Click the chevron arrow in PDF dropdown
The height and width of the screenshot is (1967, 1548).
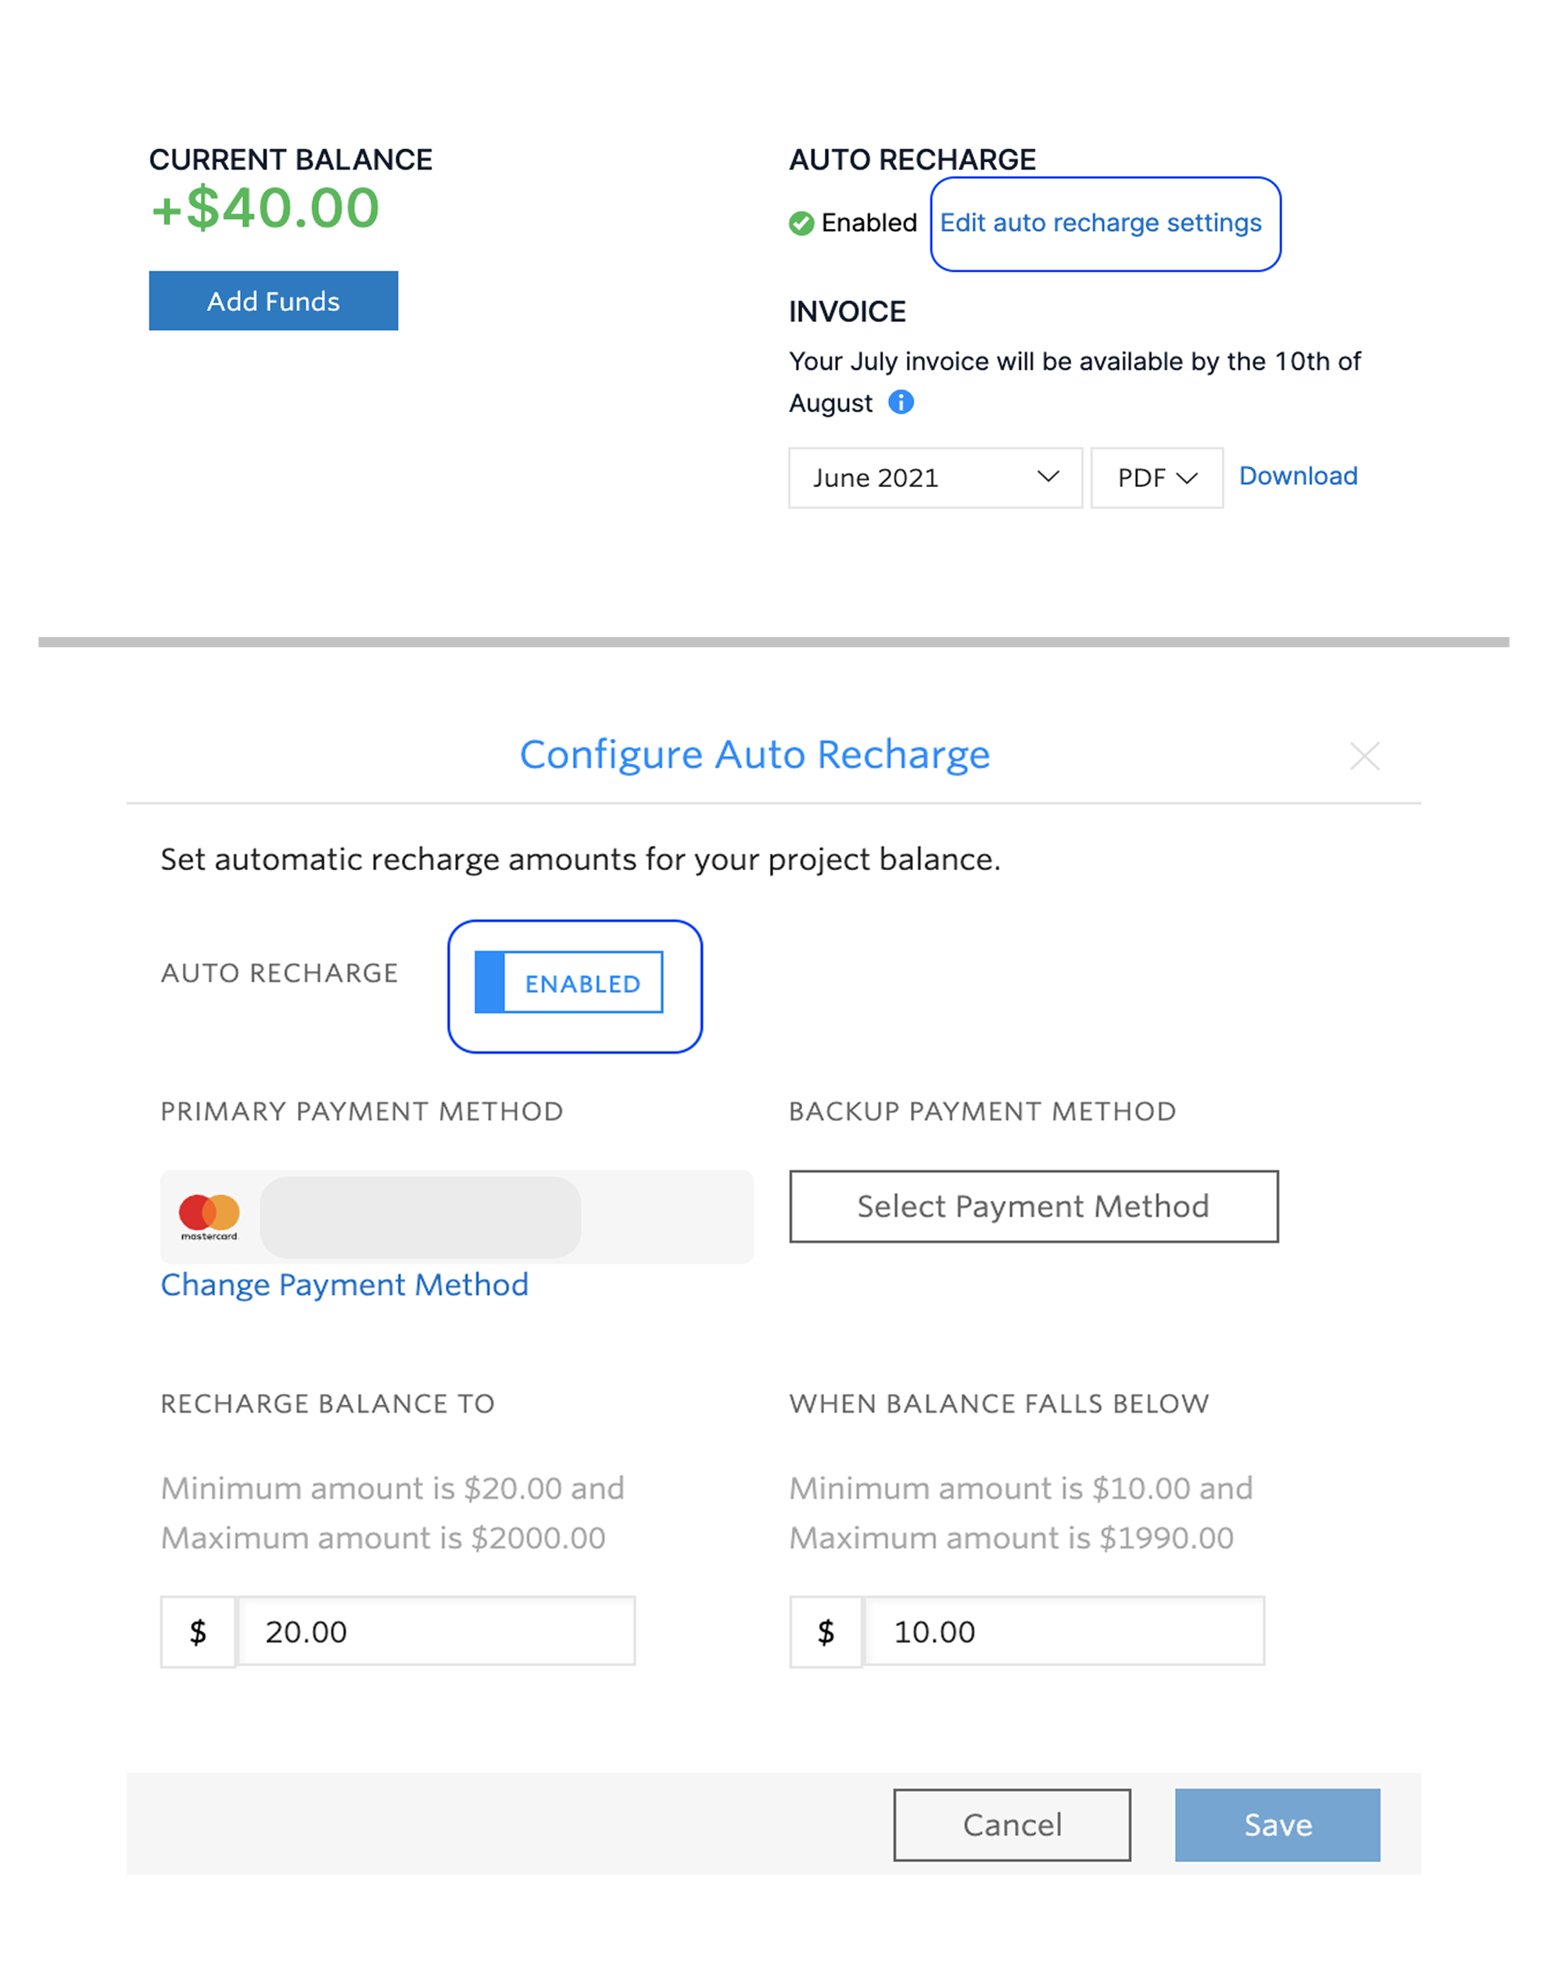(x=1186, y=478)
